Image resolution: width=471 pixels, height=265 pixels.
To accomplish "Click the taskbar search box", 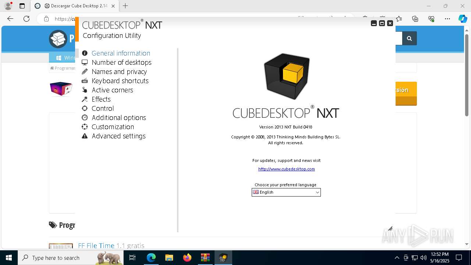I will click(x=71, y=258).
